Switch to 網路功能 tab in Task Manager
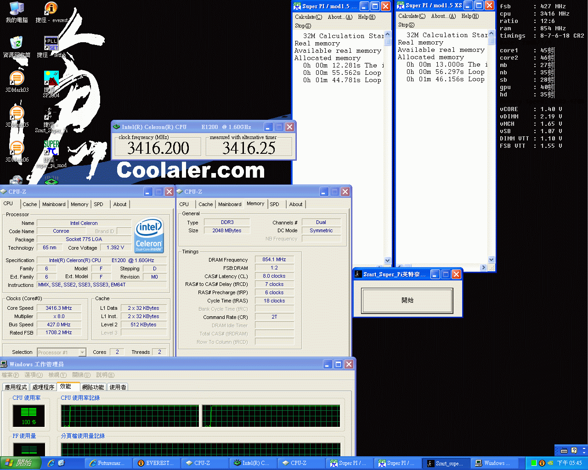Screen dimensions: 588x470 pyautogui.click(x=93, y=387)
